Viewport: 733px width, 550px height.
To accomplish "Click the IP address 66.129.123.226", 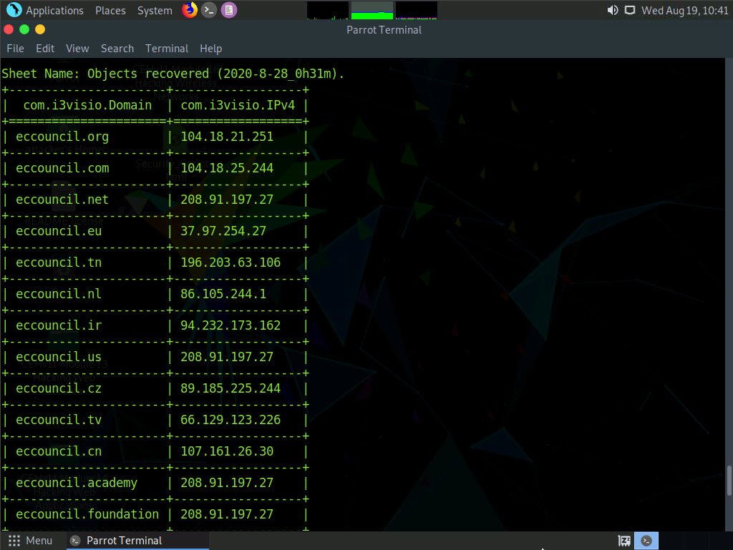I will [x=230, y=421].
